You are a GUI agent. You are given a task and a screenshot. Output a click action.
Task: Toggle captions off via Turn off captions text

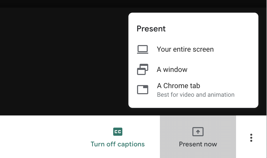(x=118, y=144)
